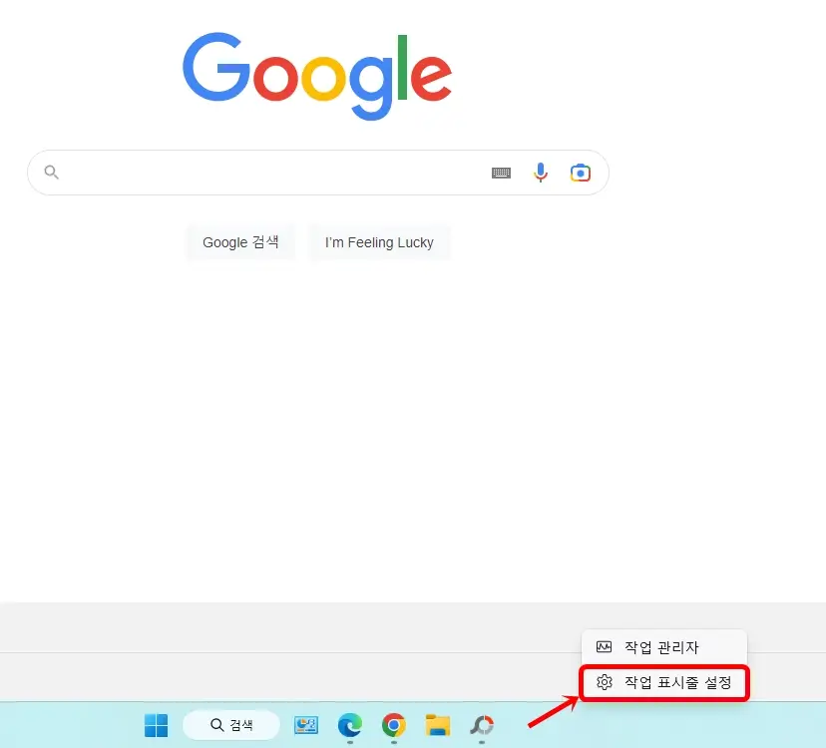Select 작업 관리자 from the context menu
The image size is (826, 748).
pyautogui.click(x=663, y=646)
